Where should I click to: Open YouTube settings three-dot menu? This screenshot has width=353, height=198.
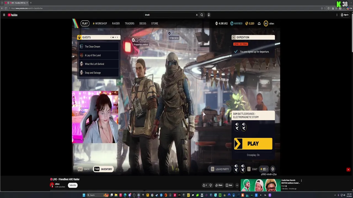(337, 15)
